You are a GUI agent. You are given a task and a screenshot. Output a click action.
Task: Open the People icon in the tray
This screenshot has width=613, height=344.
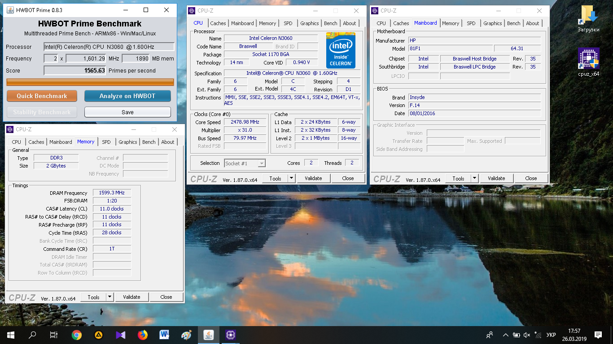(x=490, y=335)
